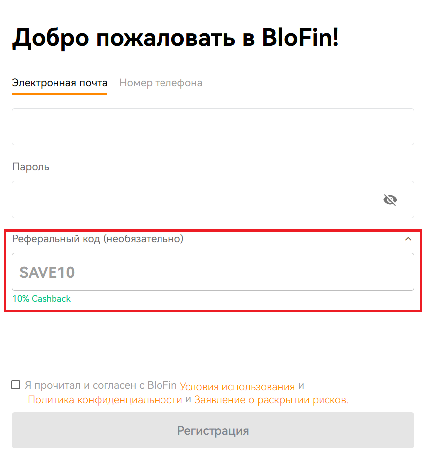The image size is (430, 471).
Task: Open the "Условия использования" link
Action: (x=240, y=386)
